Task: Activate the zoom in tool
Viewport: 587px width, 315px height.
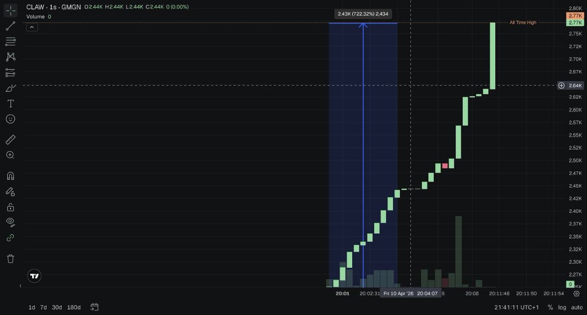Action: pos(11,155)
